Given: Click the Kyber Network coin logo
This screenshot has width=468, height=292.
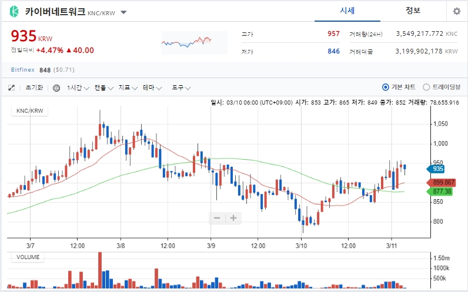Looking at the screenshot, I should coord(14,12).
